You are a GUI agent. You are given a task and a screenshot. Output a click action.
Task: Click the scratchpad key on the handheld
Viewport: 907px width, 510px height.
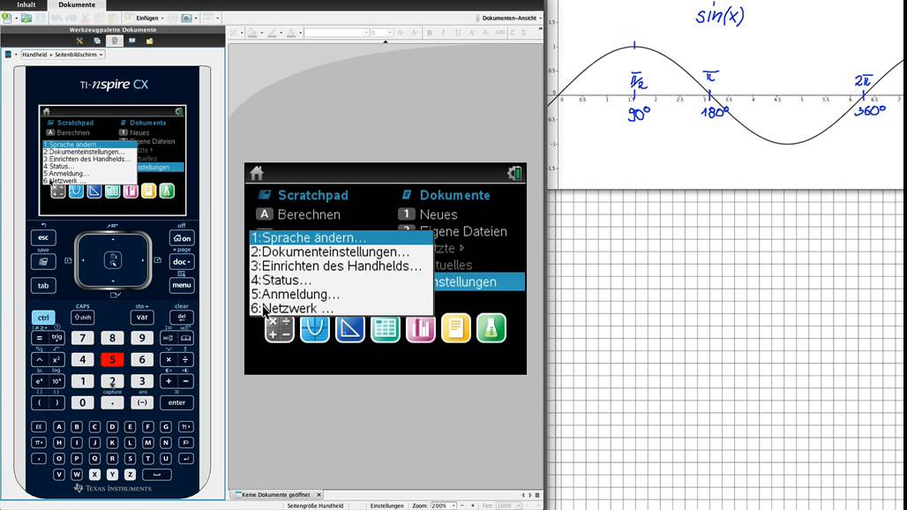tap(43, 262)
